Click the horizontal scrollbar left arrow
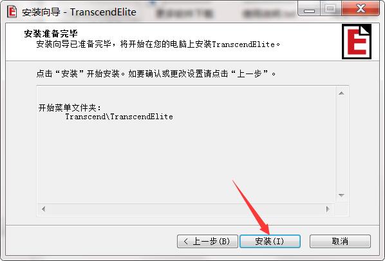 44,209
